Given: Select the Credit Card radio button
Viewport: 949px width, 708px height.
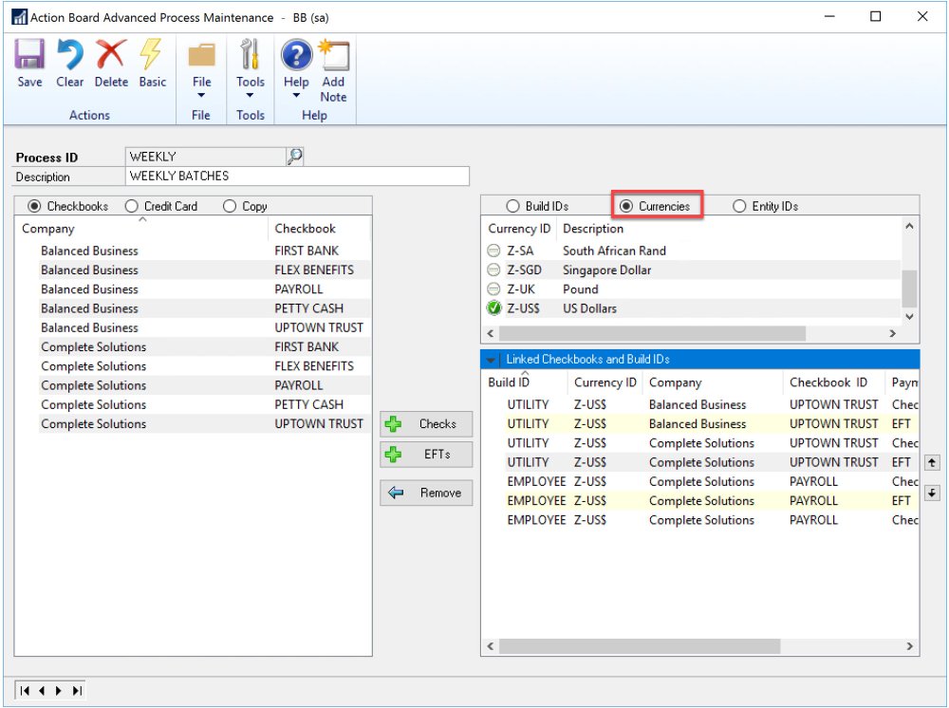Looking at the screenshot, I should 132,206.
